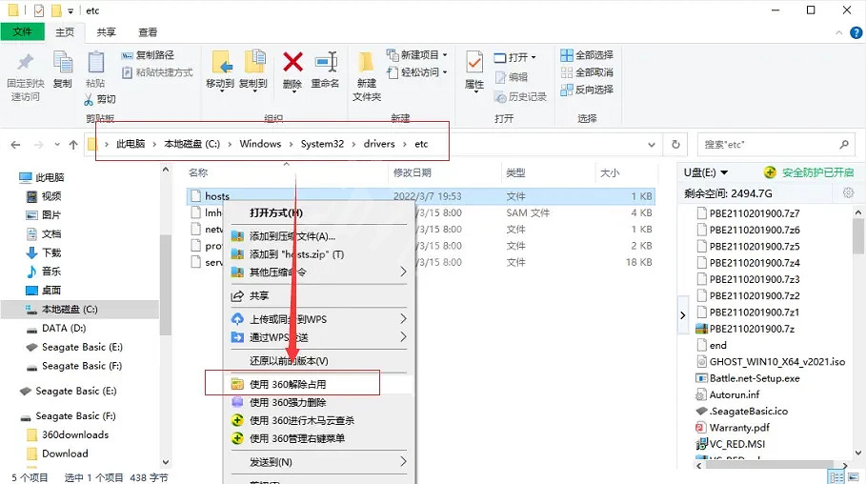Sort by Name column header
866x484 pixels.
[198, 173]
